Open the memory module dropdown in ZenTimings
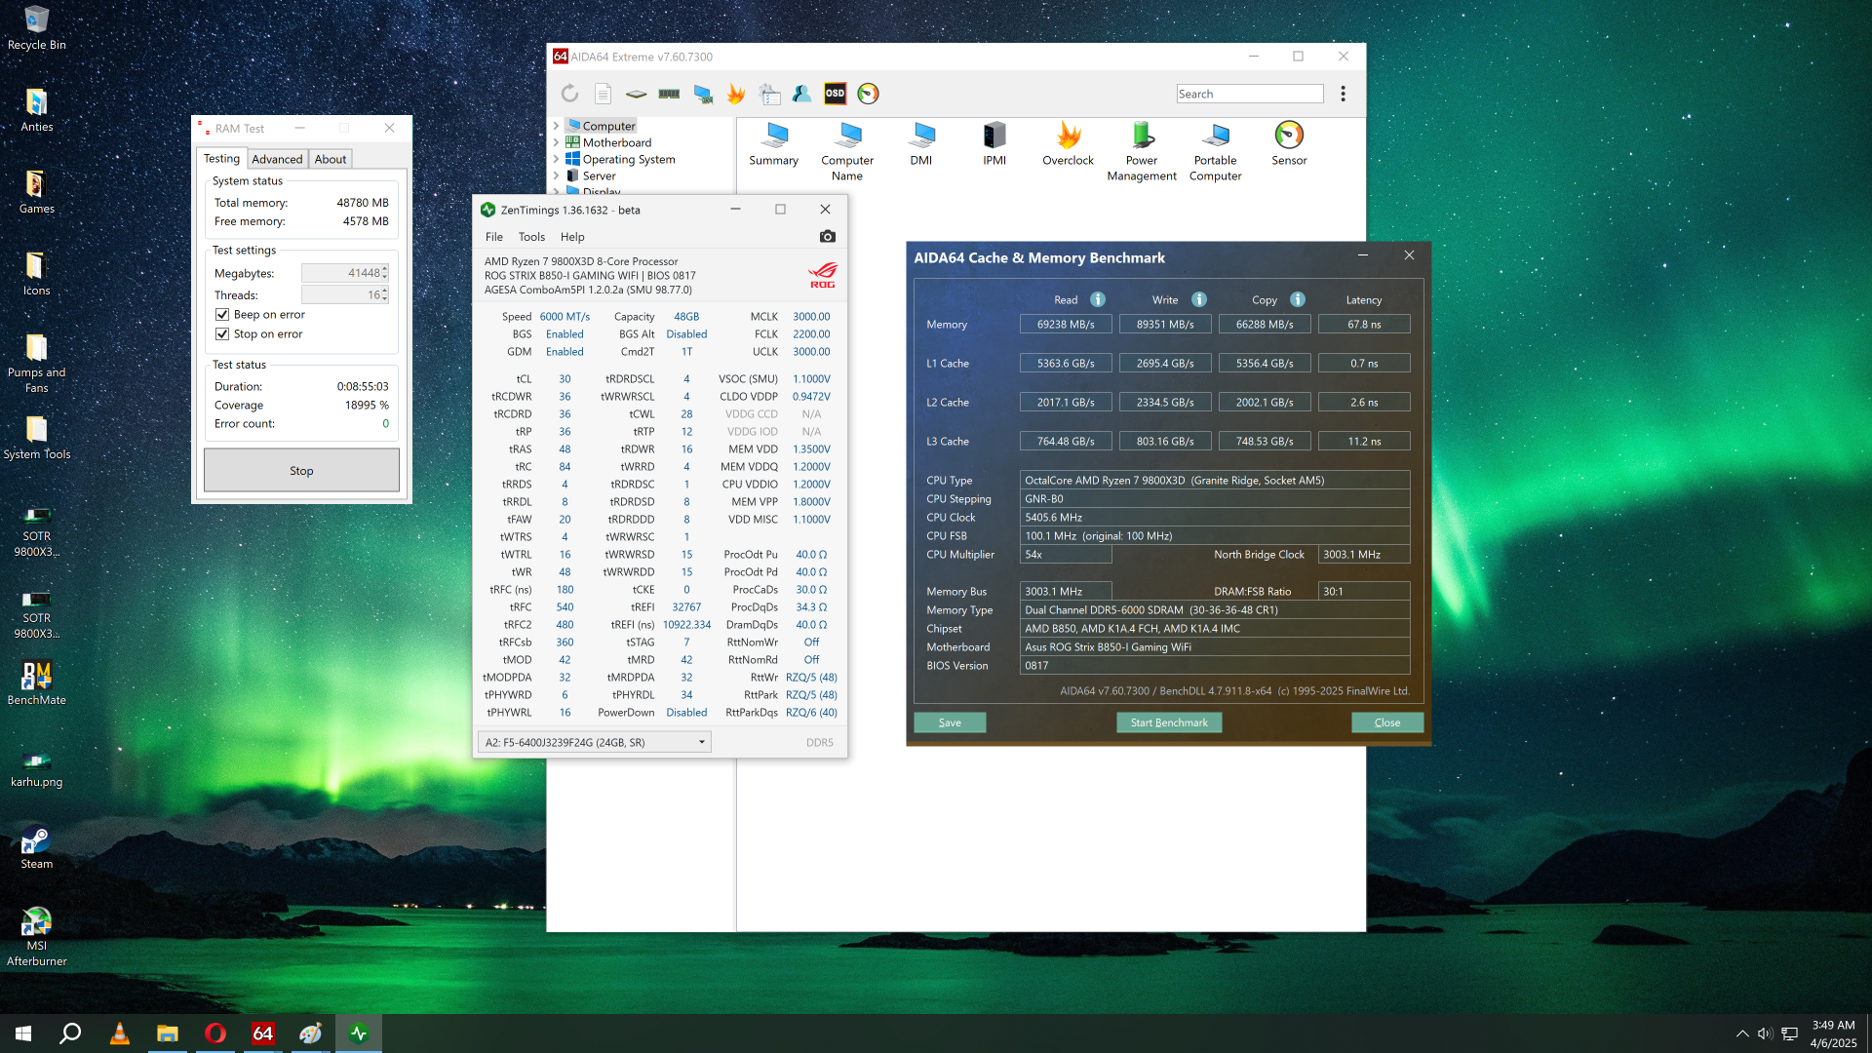 (595, 743)
